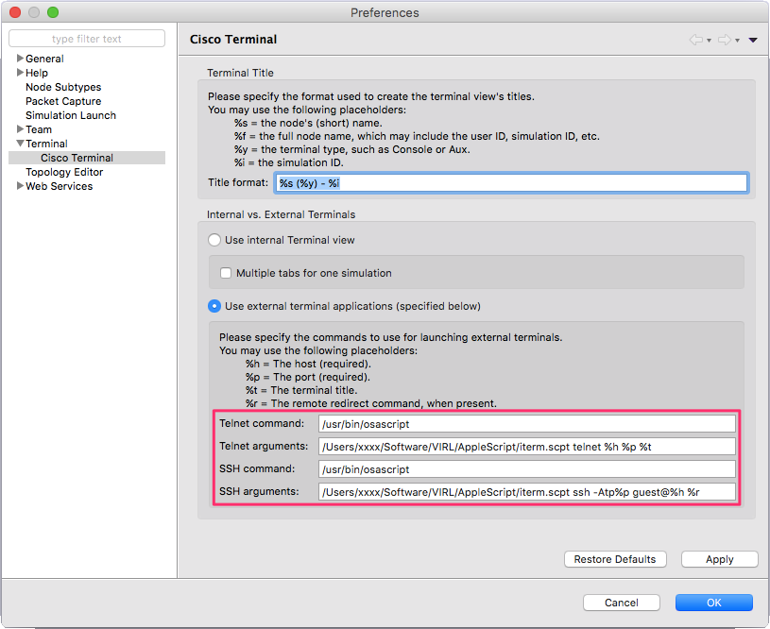Click the SSH command field
This screenshot has width=770, height=629.
click(x=527, y=469)
